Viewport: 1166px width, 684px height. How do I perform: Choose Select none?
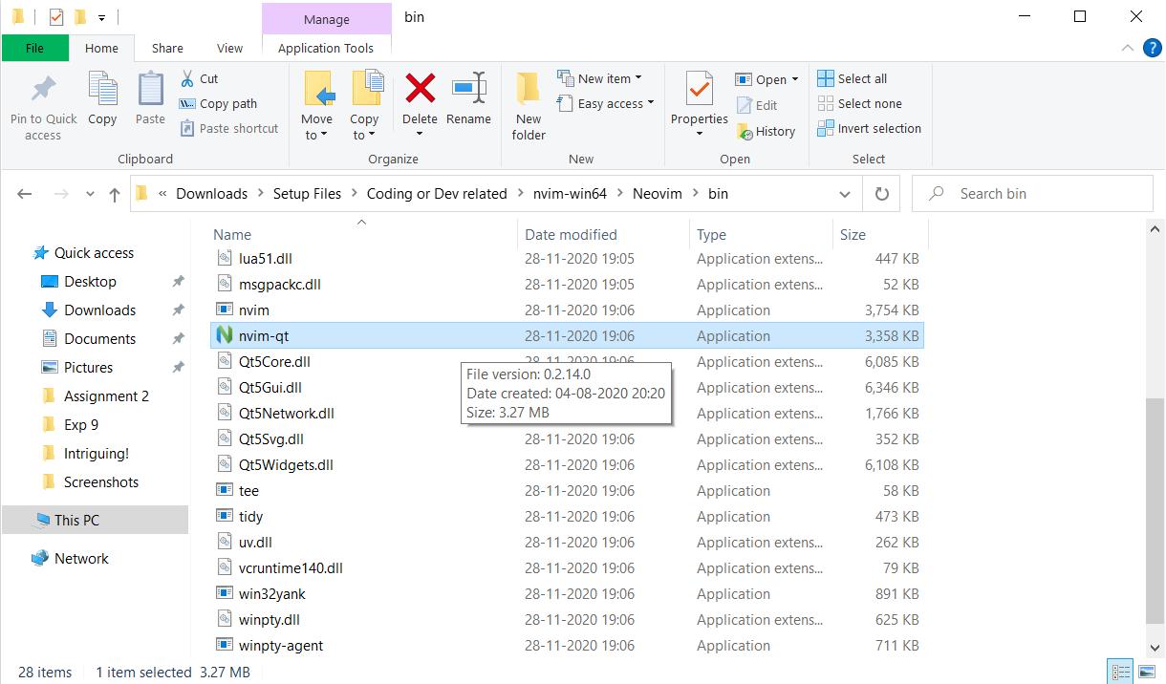[x=859, y=103]
